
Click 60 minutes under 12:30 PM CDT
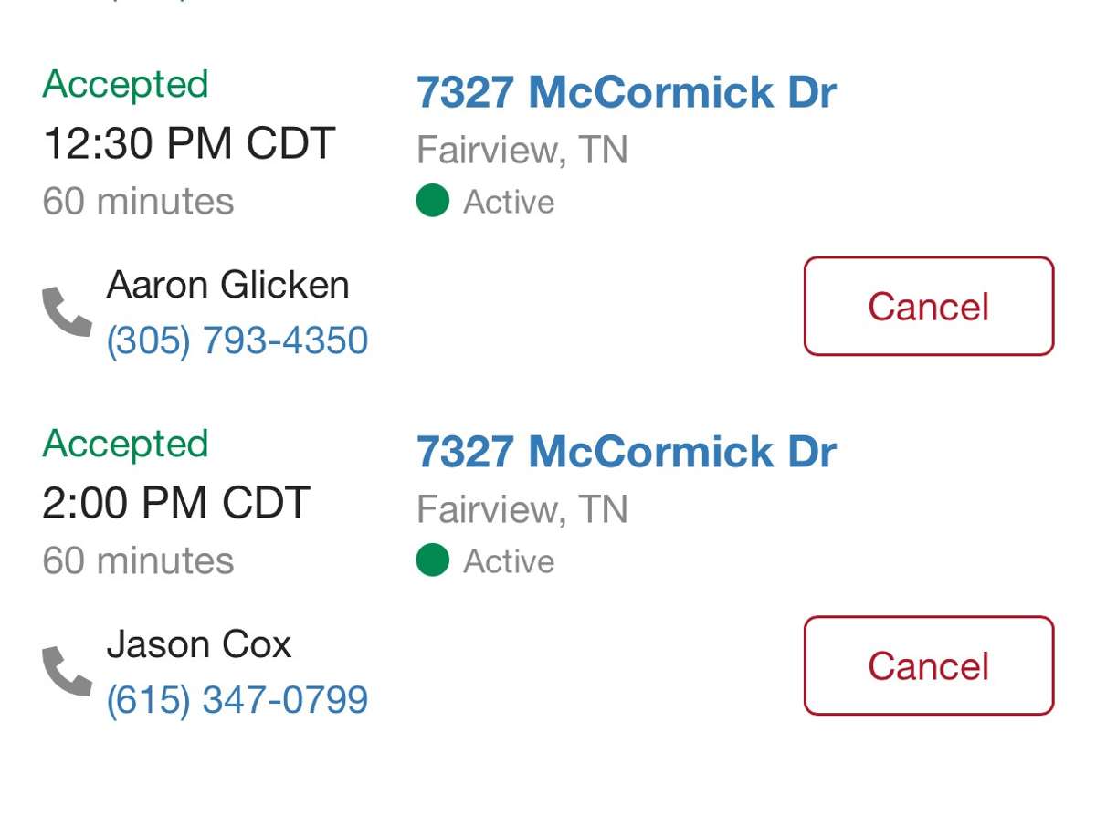pos(138,202)
